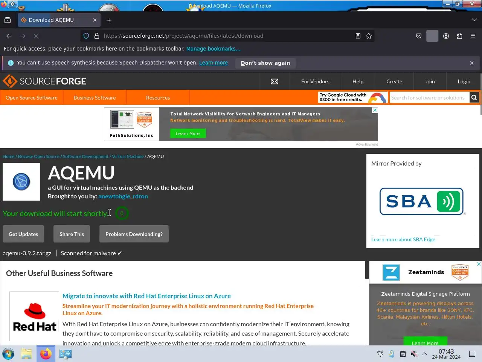The image size is (482, 362).
Task: Dismiss the speech synthesis notification bar
Action: pos(472,63)
